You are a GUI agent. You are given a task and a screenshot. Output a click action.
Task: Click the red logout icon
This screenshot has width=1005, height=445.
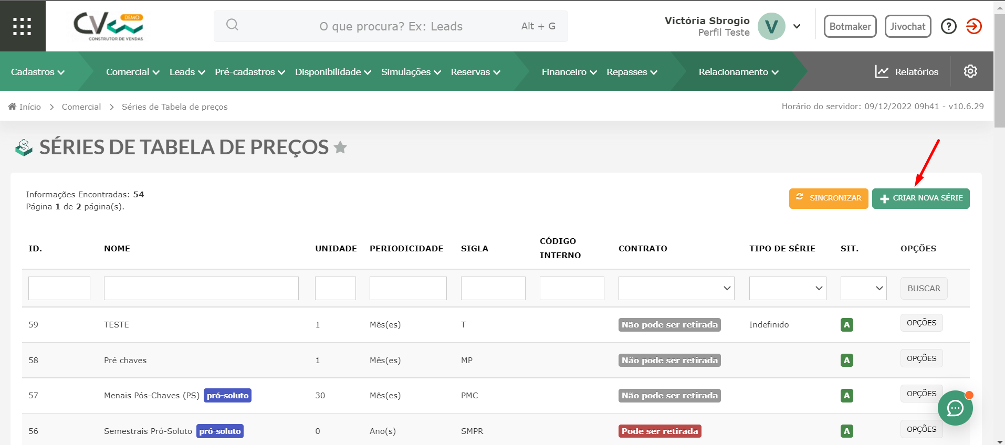[x=974, y=26]
